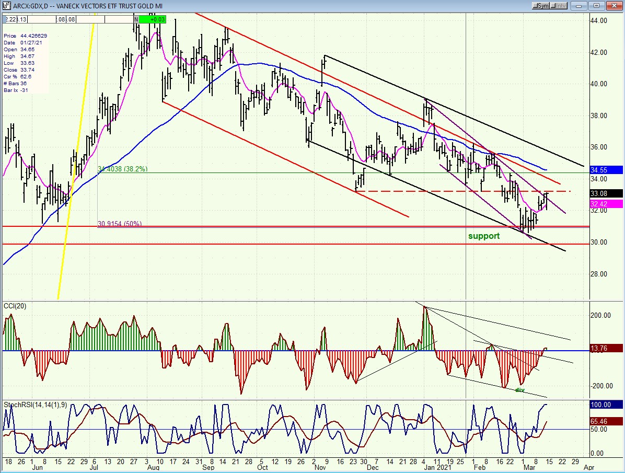Click the High 34.67 row in data box
This screenshot has height=473, width=625.
point(19,56)
